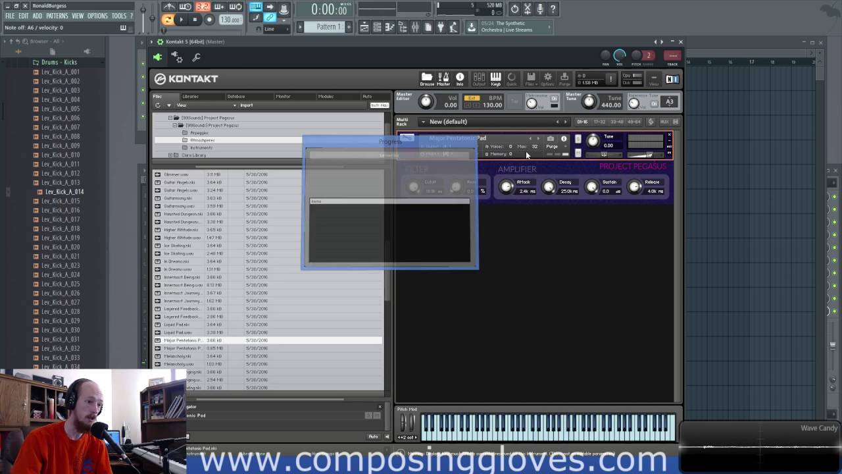Open the Kontakt wrench settings icon
Screen dimensions: 842x474
pos(196,57)
